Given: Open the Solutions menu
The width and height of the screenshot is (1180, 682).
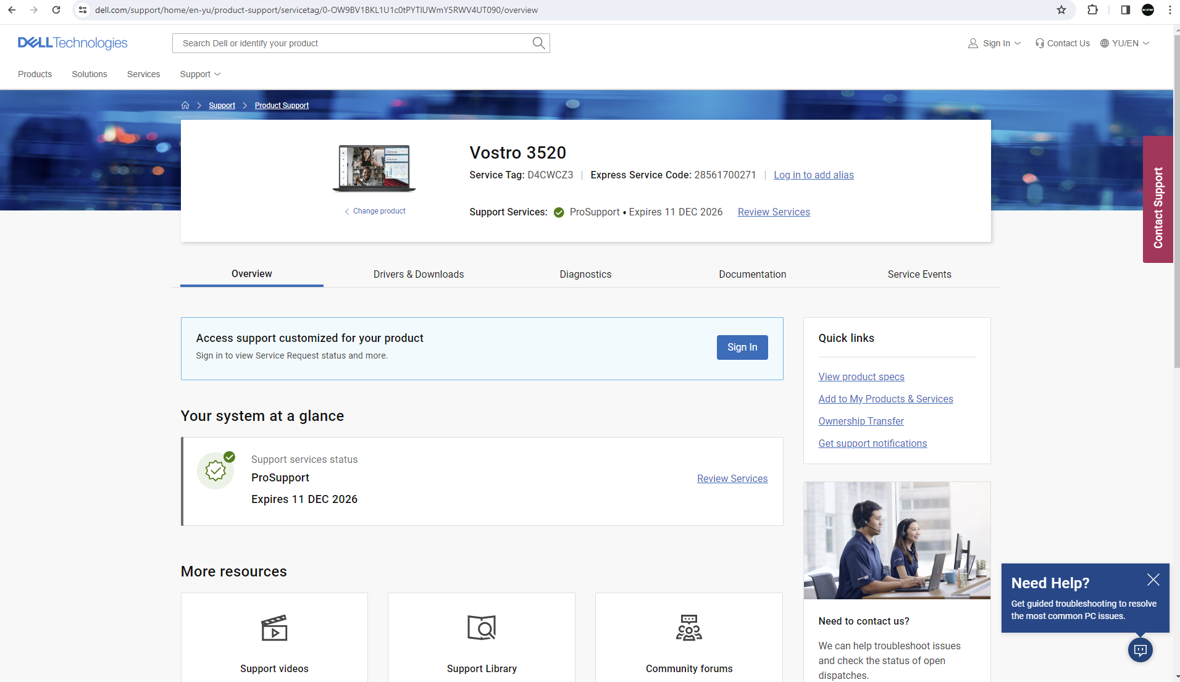Looking at the screenshot, I should click(90, 74).
